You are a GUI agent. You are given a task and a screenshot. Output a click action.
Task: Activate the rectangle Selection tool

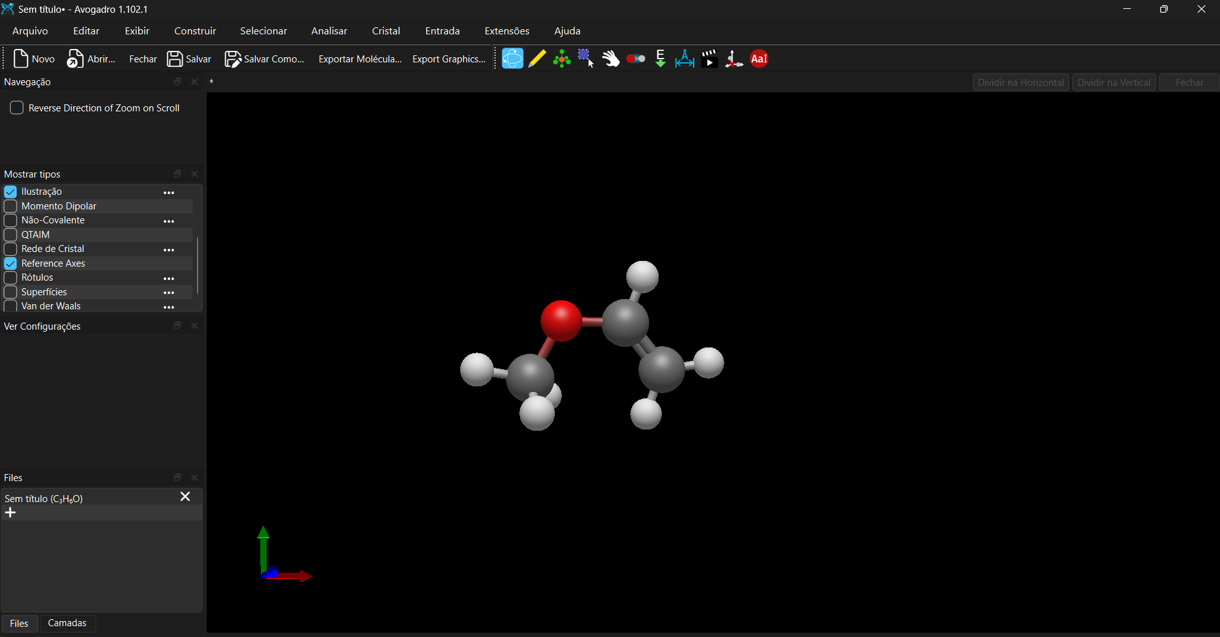coord(586,59)
